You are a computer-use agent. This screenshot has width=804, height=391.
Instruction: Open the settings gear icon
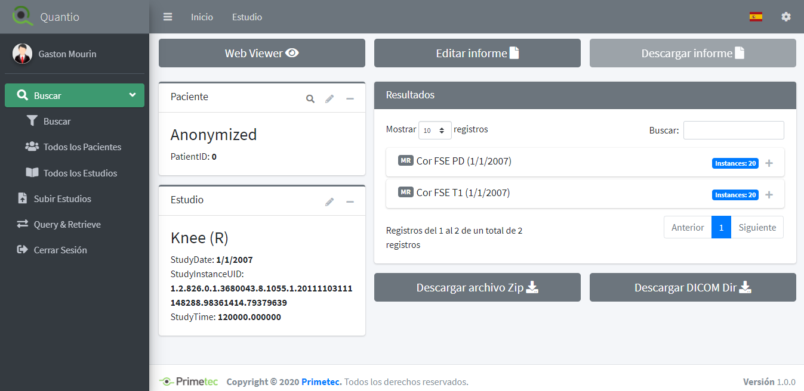click(x=786, y=17)
